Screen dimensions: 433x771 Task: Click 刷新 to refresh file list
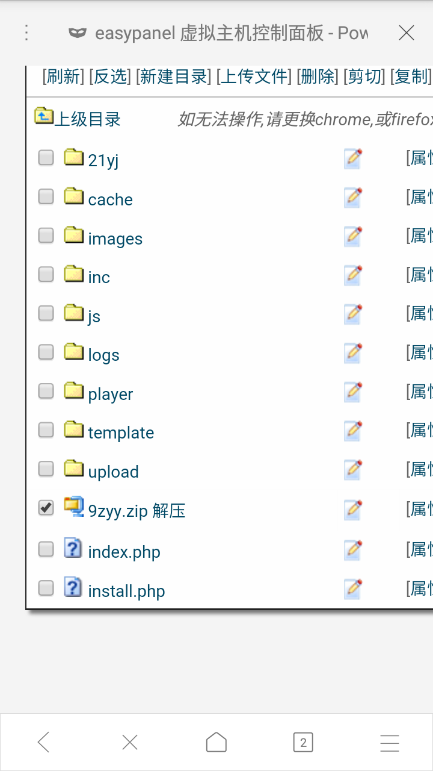click(63, 76)
